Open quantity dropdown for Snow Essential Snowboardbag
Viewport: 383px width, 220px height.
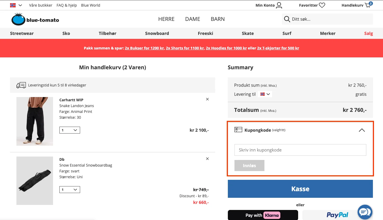click(x=70, y=190)
